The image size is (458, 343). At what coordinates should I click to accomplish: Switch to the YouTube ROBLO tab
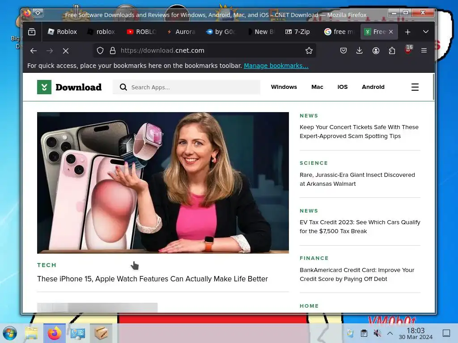coord(141,32)
